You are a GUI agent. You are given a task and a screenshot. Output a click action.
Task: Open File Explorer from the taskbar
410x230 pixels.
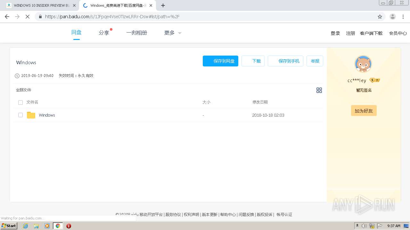(x=36, y=226)
